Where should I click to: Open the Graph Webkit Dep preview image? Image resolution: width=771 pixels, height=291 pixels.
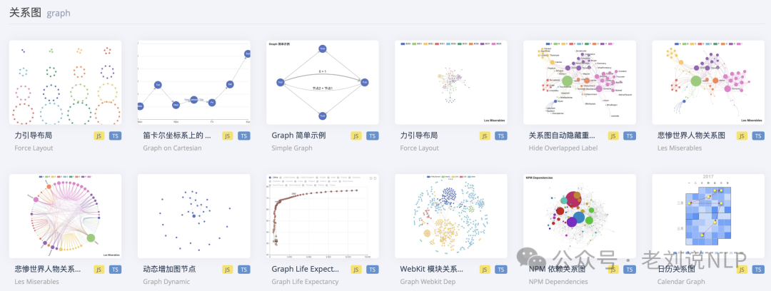(x=450, y=216)
